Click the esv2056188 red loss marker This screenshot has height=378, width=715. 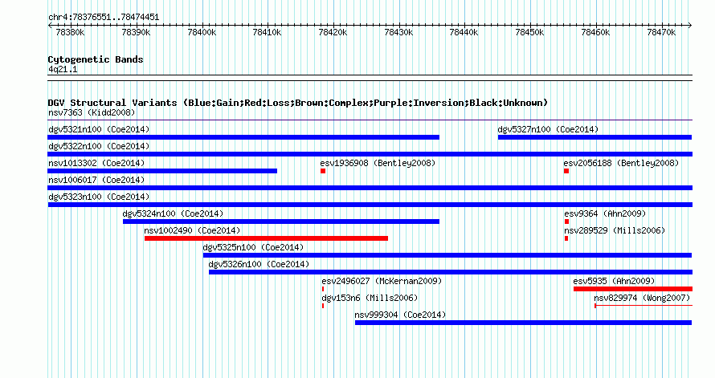click(x=566, y=171)
